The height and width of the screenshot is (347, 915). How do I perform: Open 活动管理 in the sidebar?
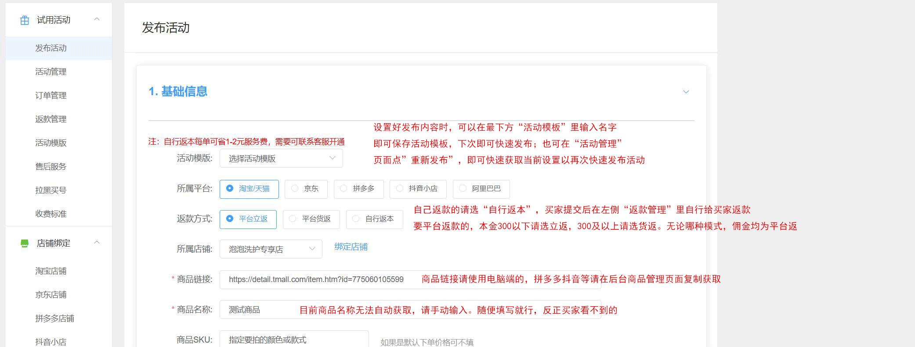(x=51, y=72)
